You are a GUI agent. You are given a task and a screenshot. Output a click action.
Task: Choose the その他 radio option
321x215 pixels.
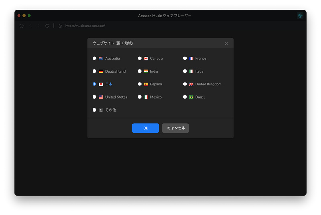pyautogui.click(x=94, y=110)
